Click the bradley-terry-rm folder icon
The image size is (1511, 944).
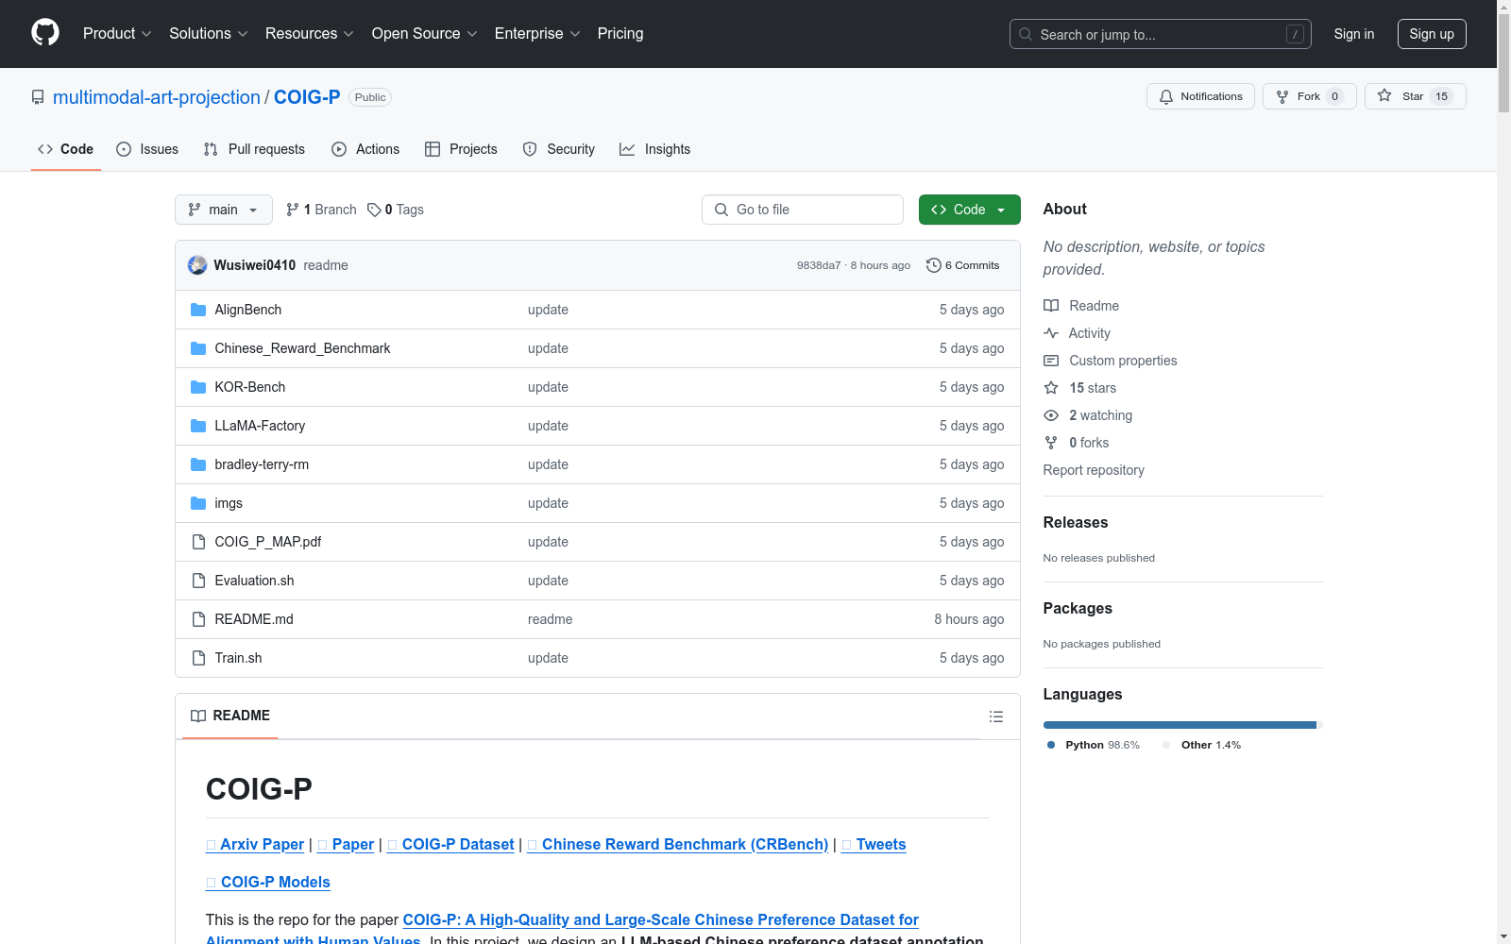coord(198,464)
